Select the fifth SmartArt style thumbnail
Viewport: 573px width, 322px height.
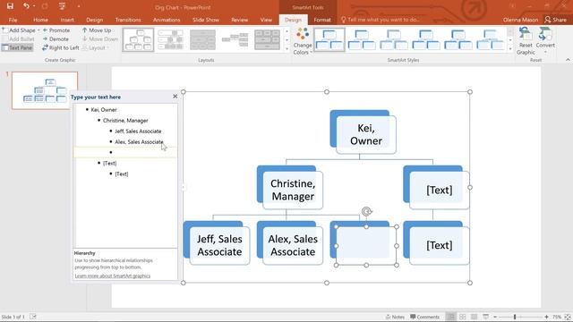[x=458, y=39]
